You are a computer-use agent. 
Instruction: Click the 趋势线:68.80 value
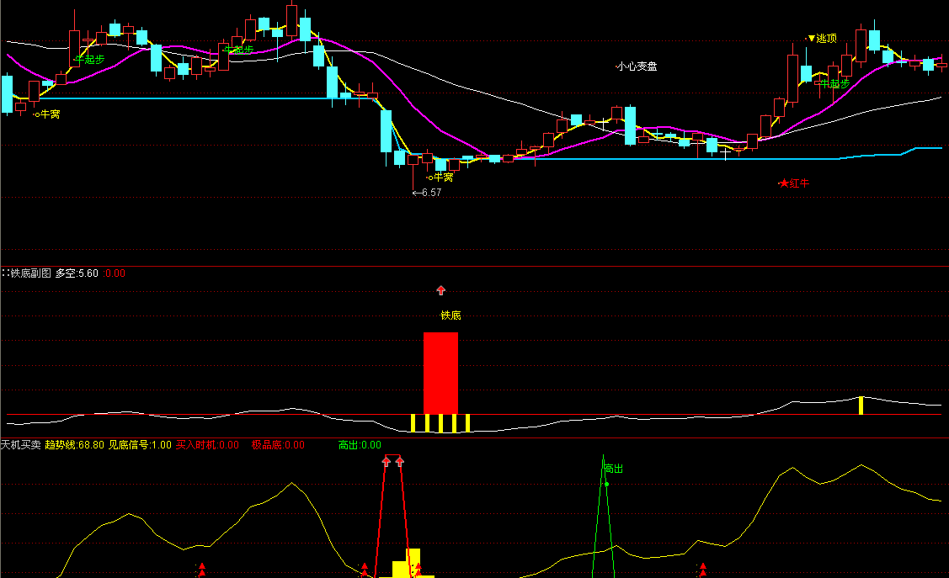(74, 445)
